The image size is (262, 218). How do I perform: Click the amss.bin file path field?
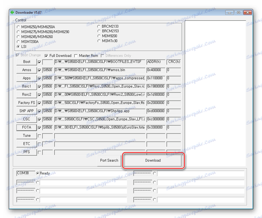pos(100,70)
